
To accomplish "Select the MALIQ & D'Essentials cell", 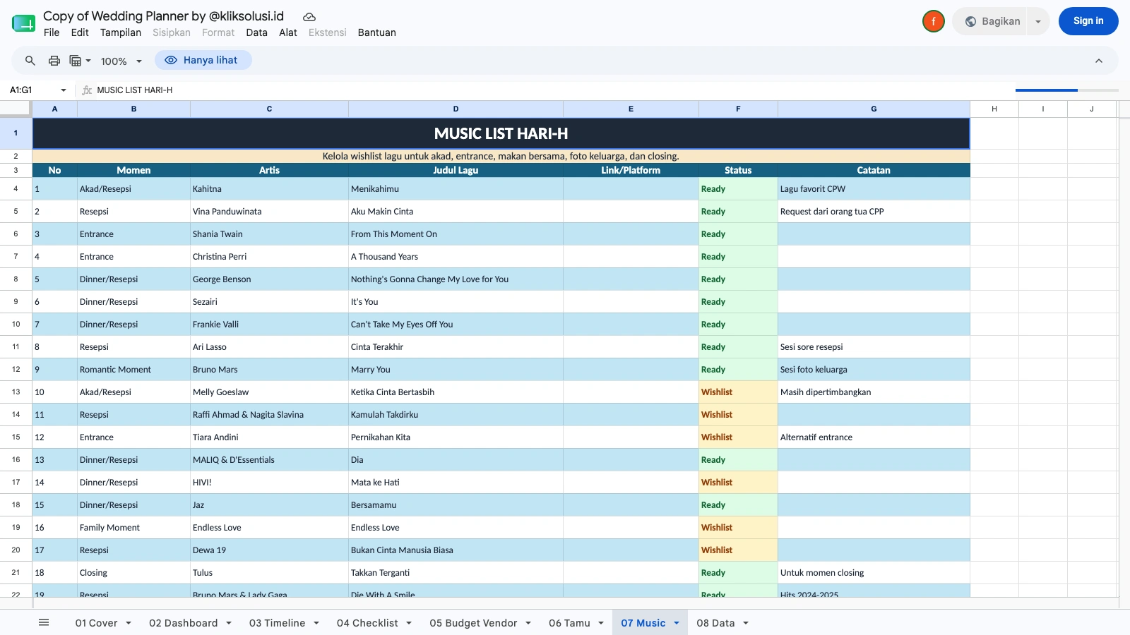I will coord(269,460).
